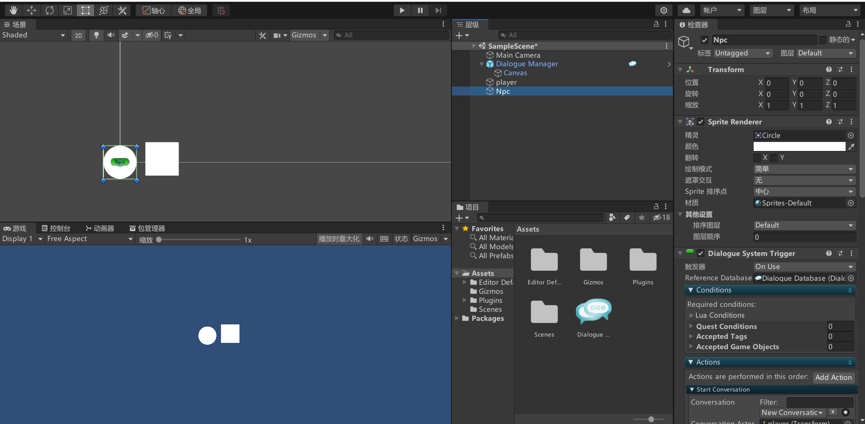Open Collab services icon
The height and width of the screenshot is (424, 865).
664,10
